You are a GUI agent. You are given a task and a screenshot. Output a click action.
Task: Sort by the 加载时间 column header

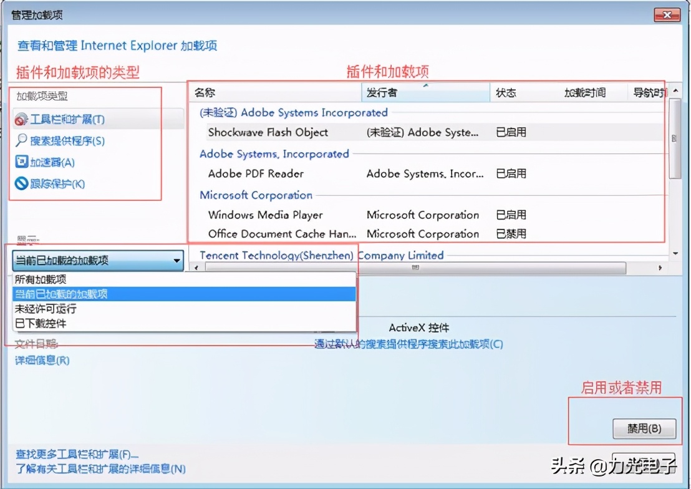coord(593,92)
